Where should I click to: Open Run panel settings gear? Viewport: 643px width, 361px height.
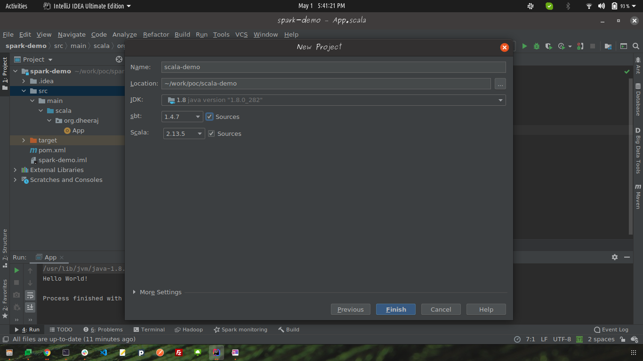click(x=615, y=257)
